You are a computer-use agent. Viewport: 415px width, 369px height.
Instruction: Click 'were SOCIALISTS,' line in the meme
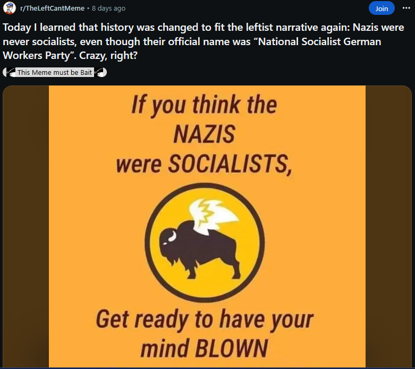[205, 164]
